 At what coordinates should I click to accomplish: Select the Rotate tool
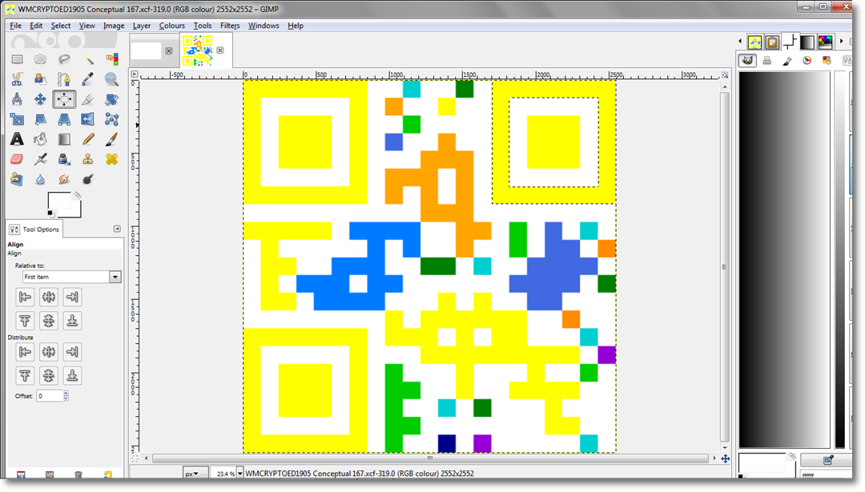[112, 99]
